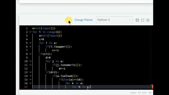This screenshot has width=169, height=95.
Task: Click line number 1 in gutter
Action: point(27,28)
